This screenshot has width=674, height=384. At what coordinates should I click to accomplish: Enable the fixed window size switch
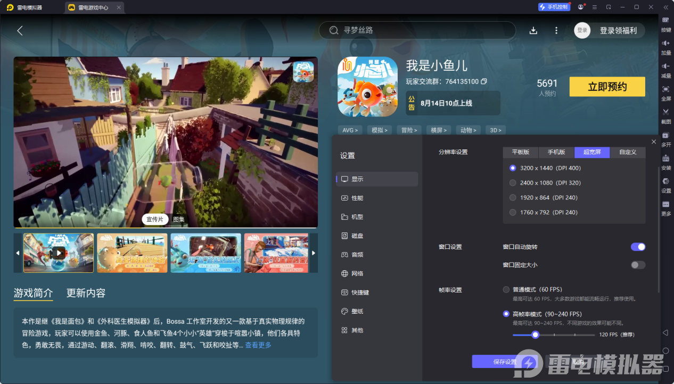tap(638, 265)
